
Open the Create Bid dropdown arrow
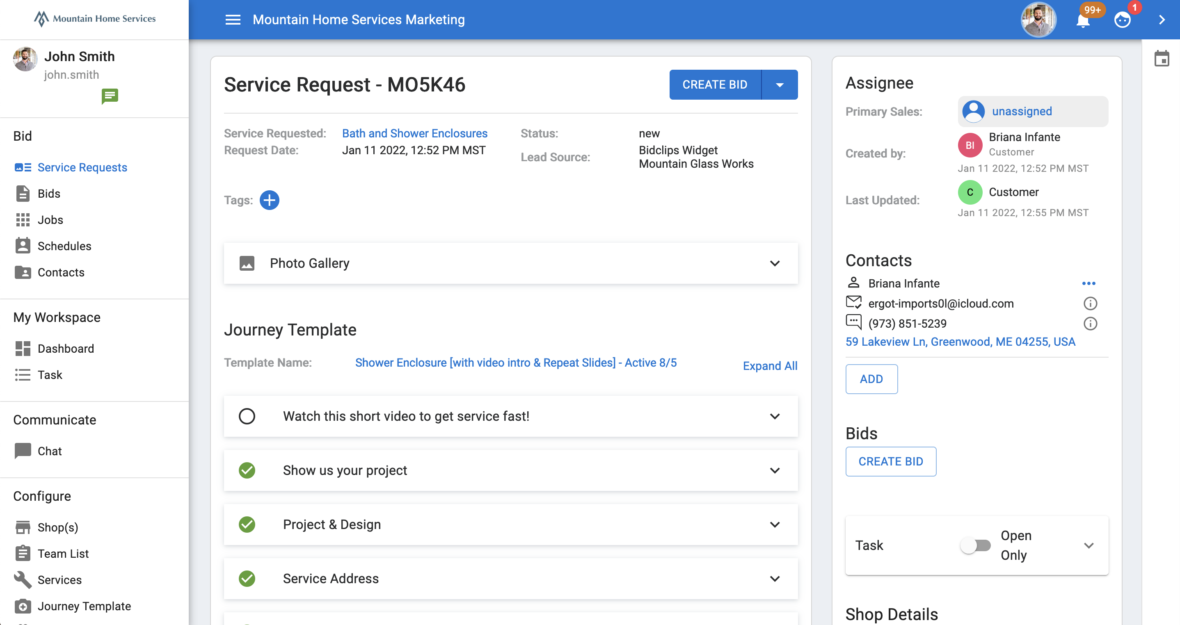tap(779, 85)
